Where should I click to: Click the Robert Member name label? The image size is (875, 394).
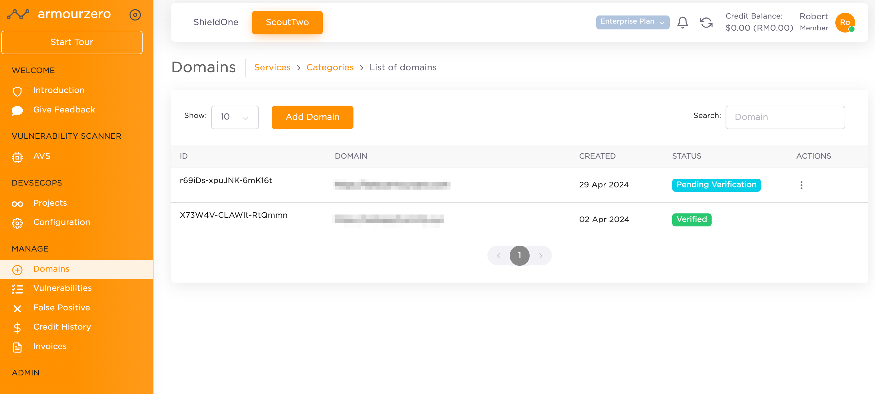pos(814,22)
